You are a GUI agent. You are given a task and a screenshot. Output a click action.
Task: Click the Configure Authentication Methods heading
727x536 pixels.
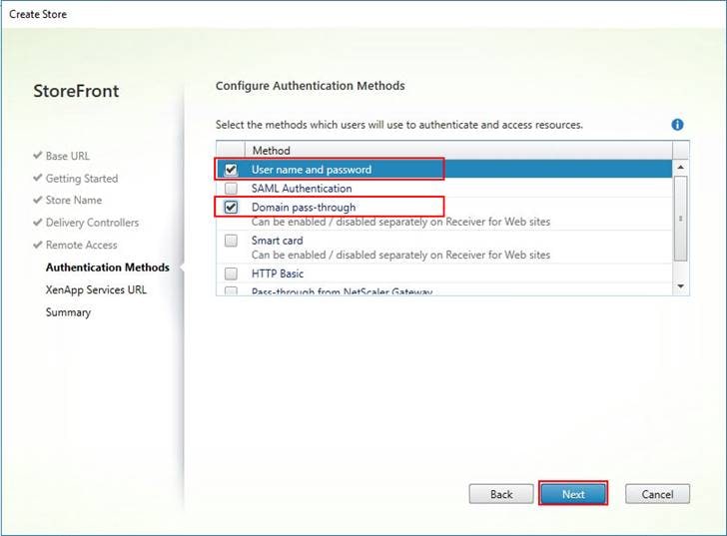pos(311,86)
